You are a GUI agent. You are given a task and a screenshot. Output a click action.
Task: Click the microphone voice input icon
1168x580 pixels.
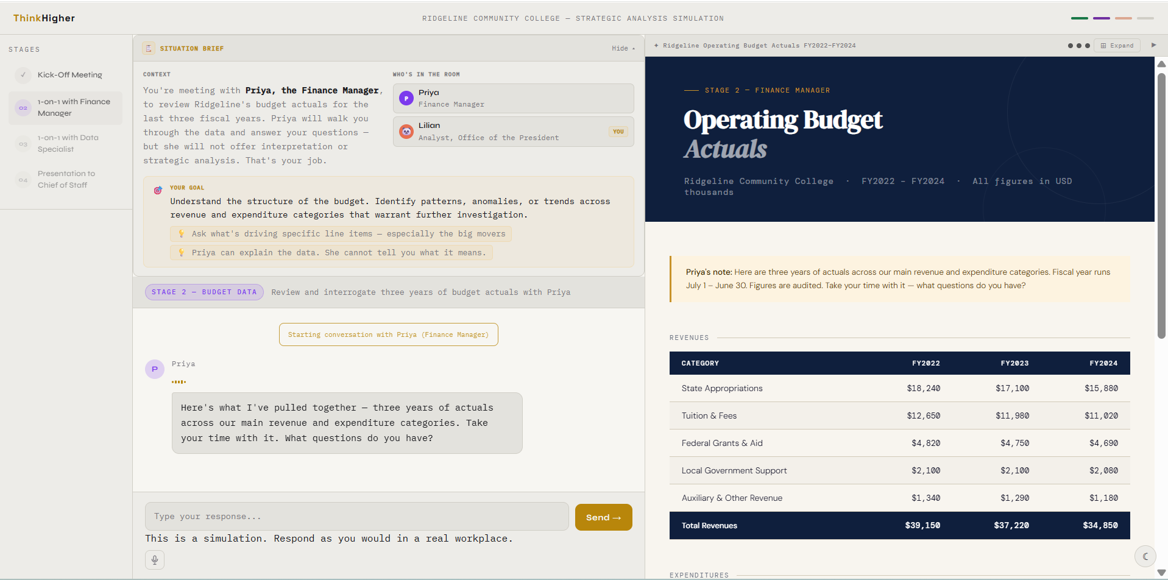[155, 560]
